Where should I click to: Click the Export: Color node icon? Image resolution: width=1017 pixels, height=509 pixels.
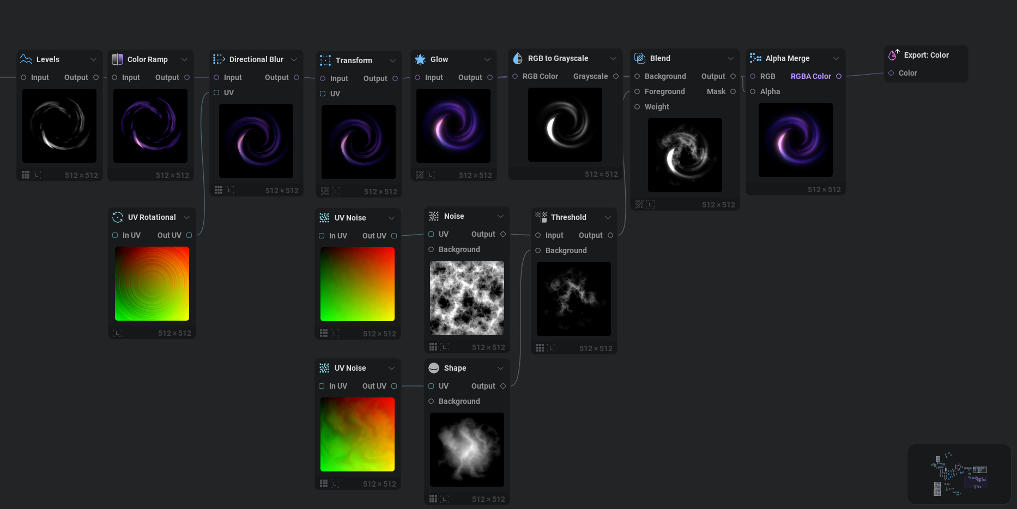pyautogui.click(x=894, y=55)
